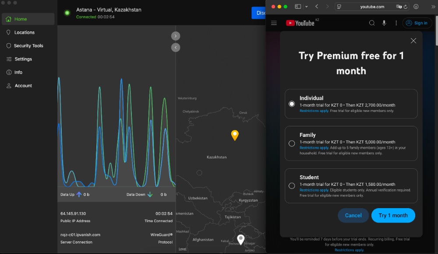Screen dimensions: 438x254
Task: Select the Individual plan radio button
Action: pos(292,104)
